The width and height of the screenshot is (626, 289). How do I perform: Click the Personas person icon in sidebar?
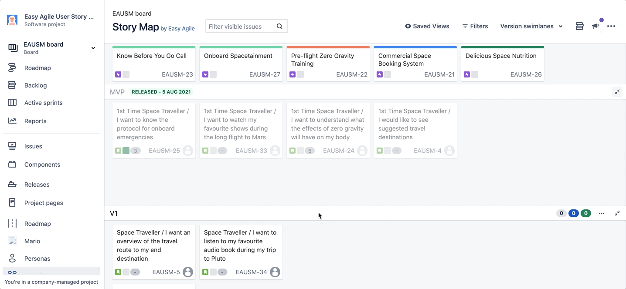(x=12, y=259)
